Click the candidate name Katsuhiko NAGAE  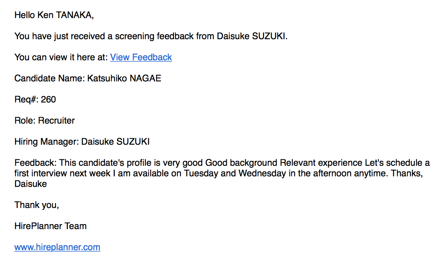coord(124,78)
